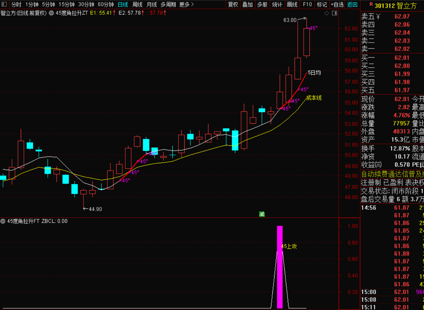Screen dimensions: 424x310
Task: Click the 自动续费通达信普及版 notice link
Action: point(392,174)
